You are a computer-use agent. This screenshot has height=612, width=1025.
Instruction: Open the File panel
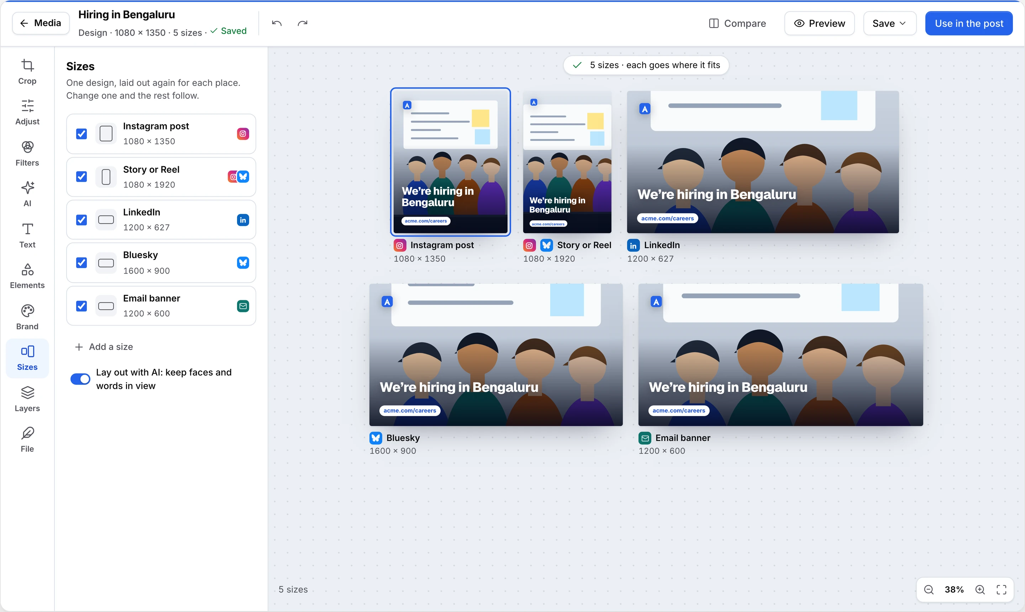tap(27, 440)
